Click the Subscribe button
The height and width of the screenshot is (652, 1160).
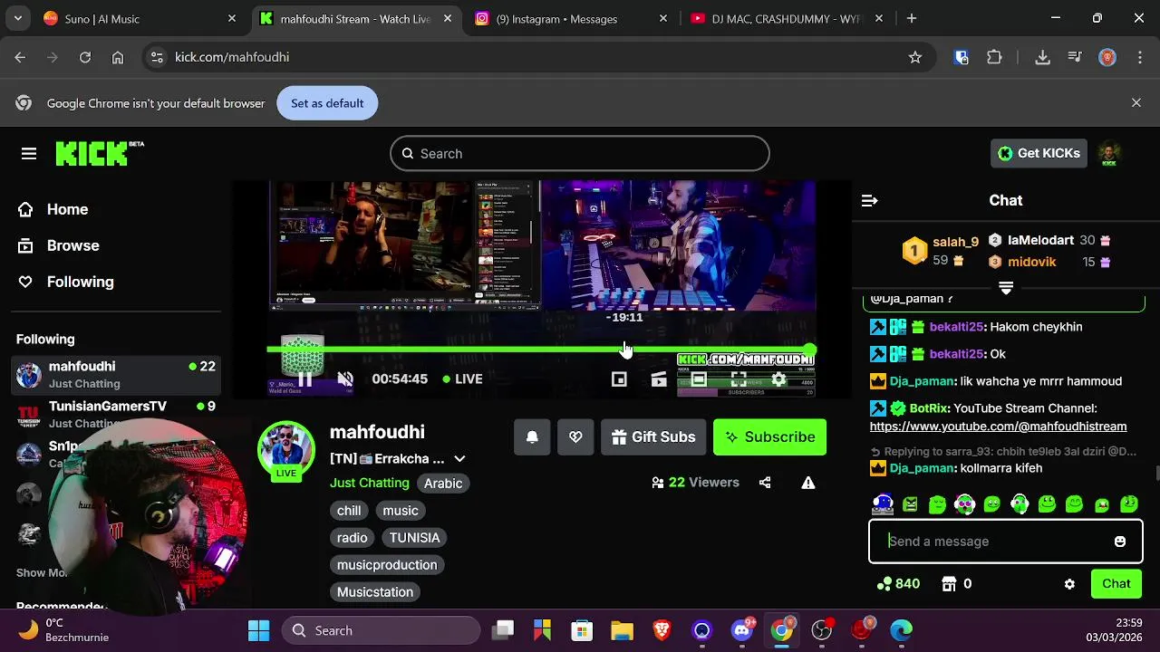click(769, 437)
